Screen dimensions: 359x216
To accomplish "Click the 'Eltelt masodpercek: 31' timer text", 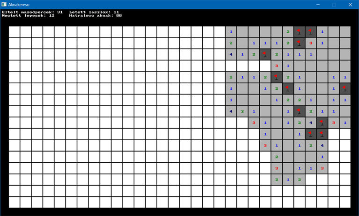I will [x=32, y=12].
